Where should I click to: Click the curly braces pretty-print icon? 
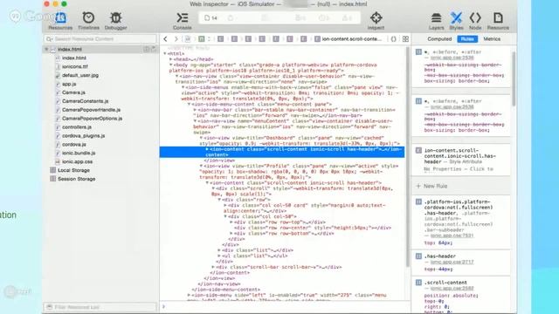(393, 38)
